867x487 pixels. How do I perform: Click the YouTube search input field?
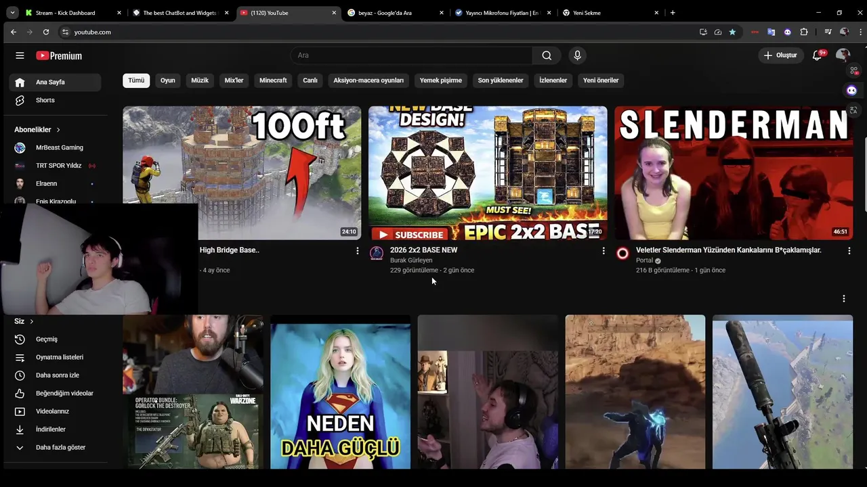[x=411, y=55]
